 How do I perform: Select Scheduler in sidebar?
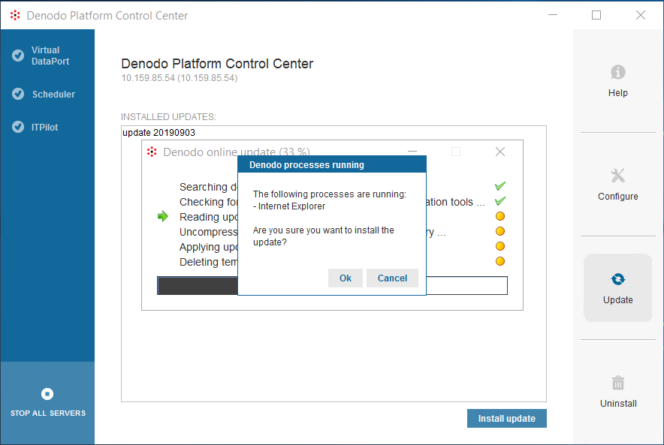pyautogui.click(x=53, y=95)
